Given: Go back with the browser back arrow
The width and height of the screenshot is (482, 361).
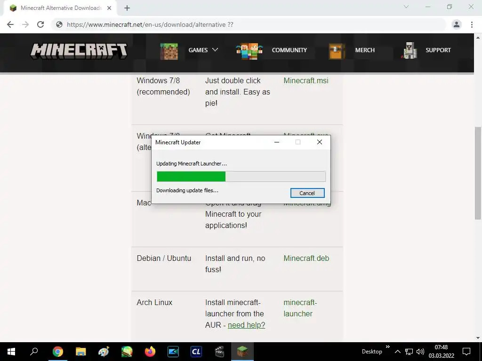Looking at the screenshot, I should pos(10,24).
